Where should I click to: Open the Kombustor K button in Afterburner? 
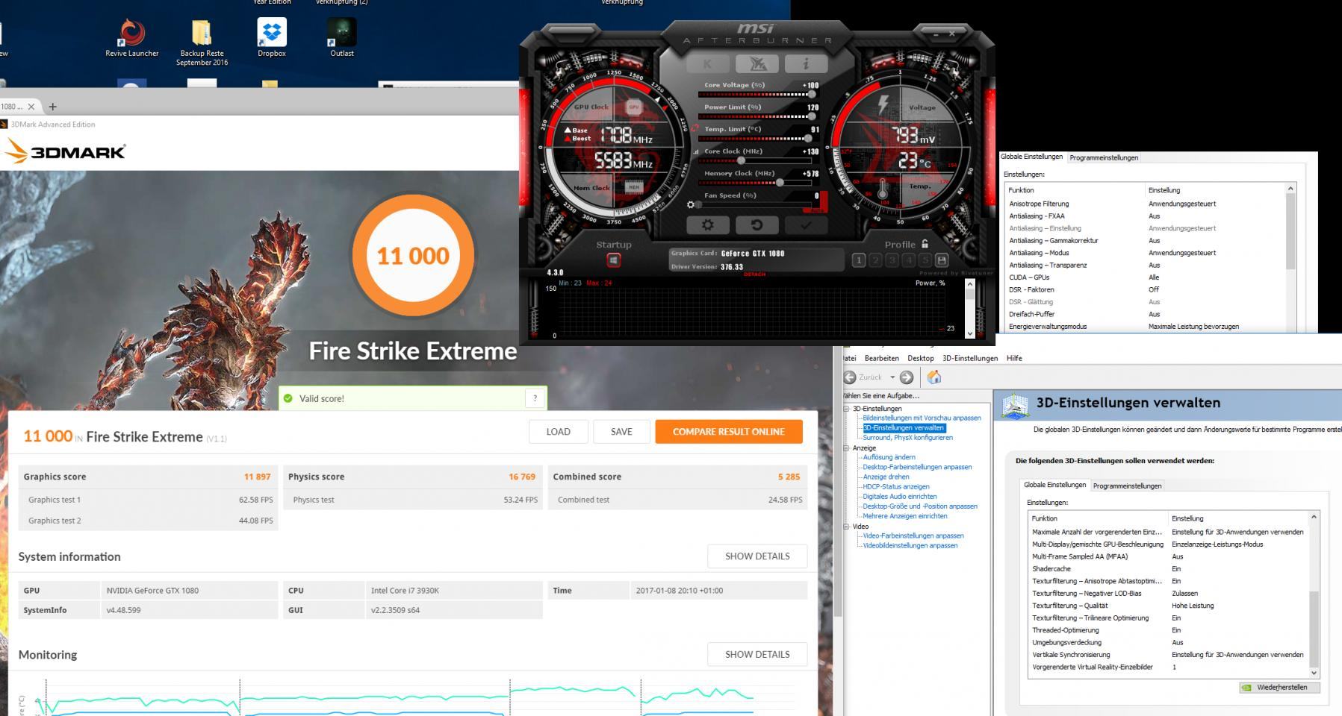tap(706, 64)
